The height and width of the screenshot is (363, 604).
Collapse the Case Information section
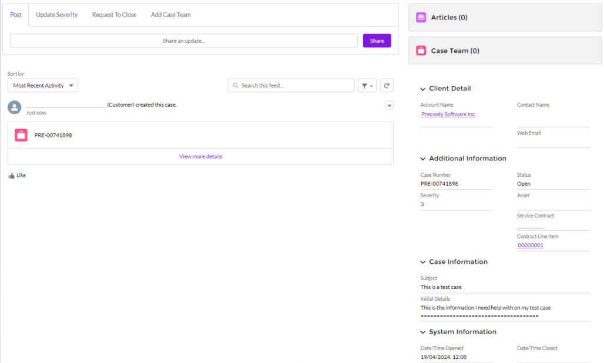(x=423, y=262)
